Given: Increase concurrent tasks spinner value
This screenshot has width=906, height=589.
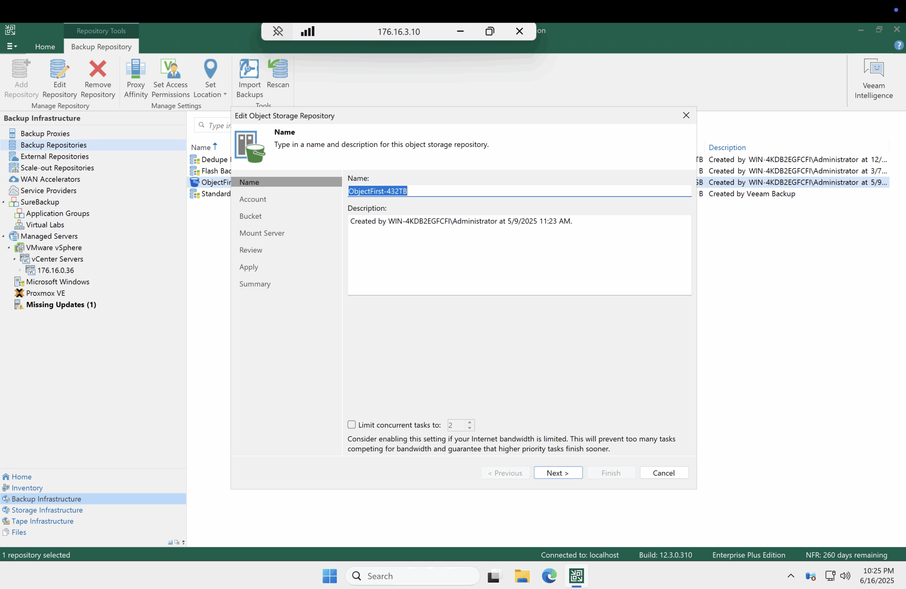Looking at the screenshot, I should pyautogui.click(x=470, y=422).
